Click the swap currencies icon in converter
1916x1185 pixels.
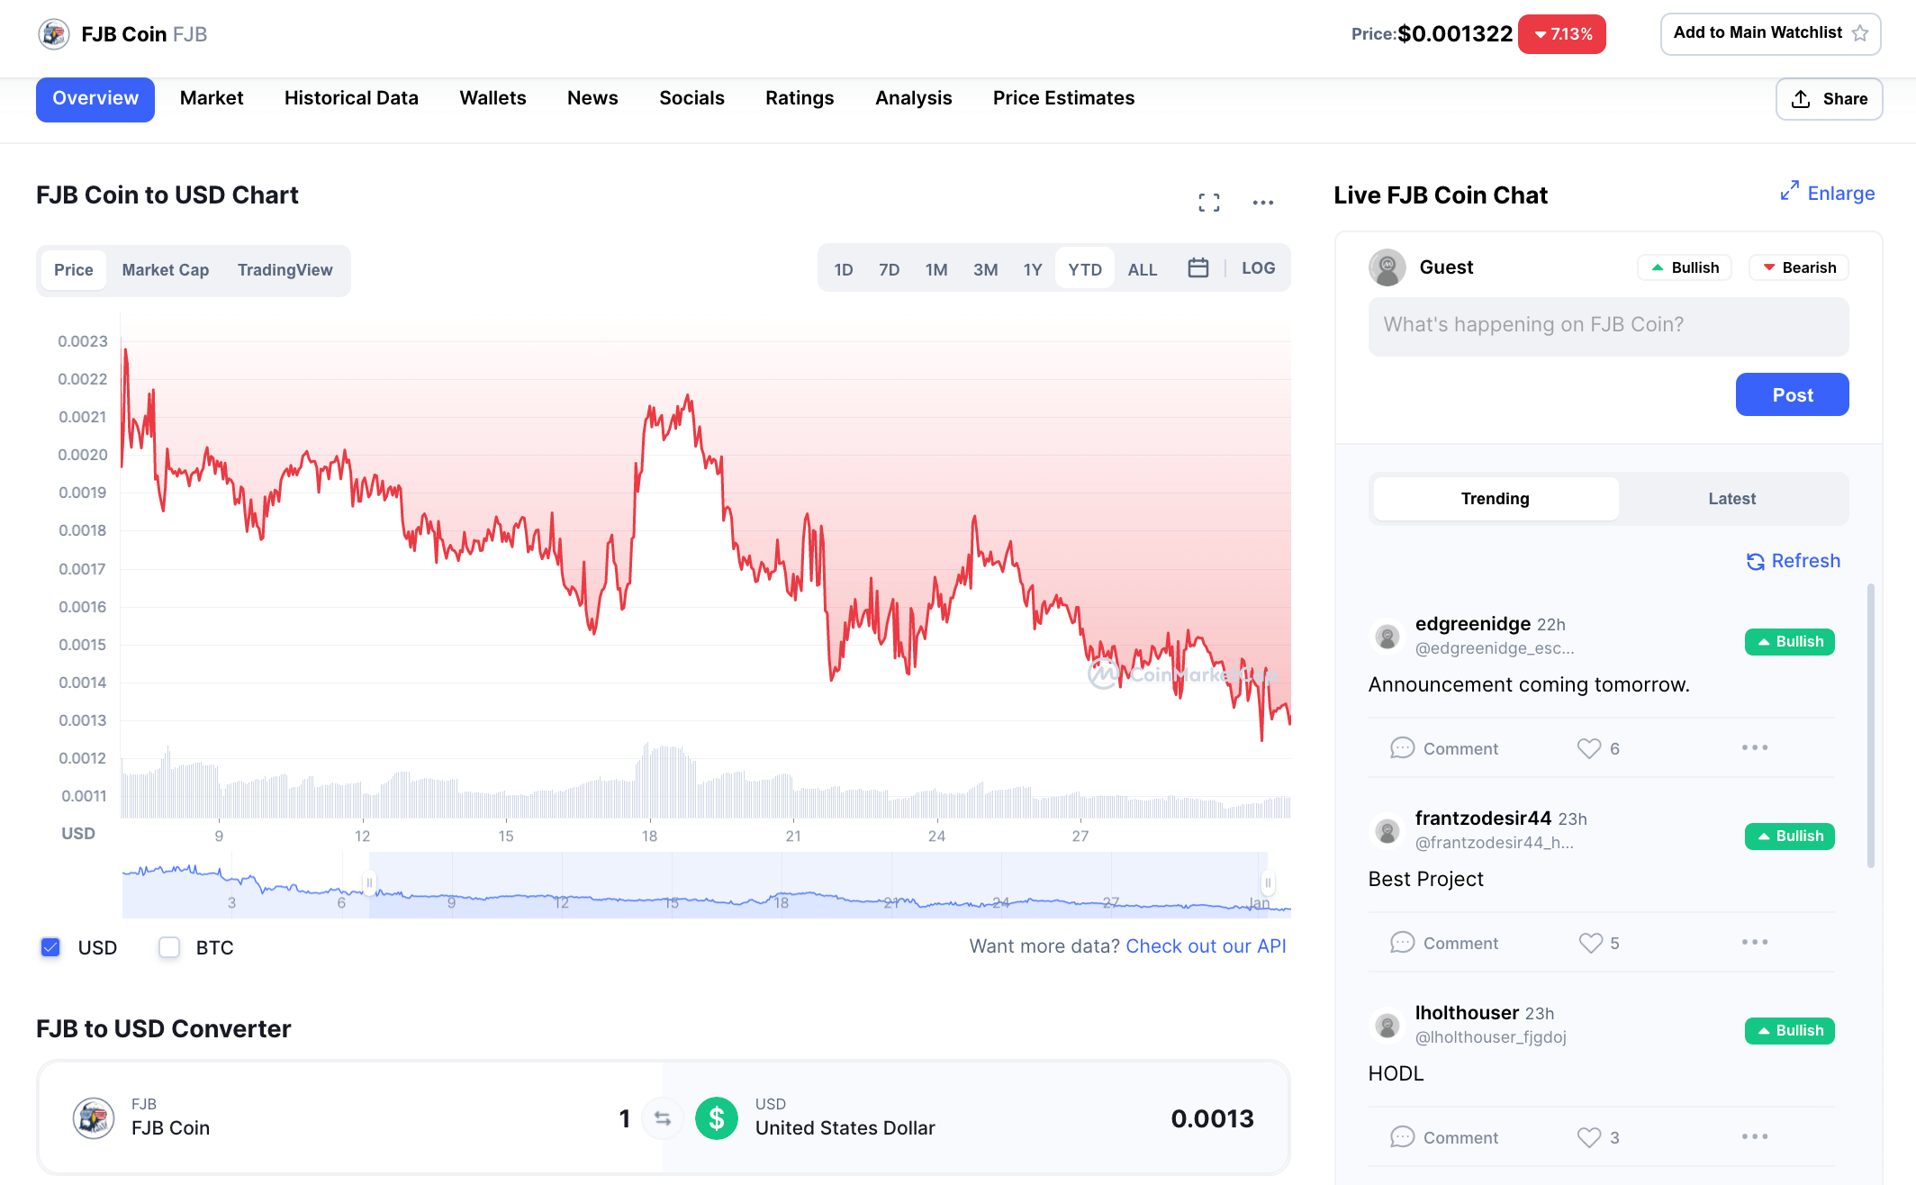663,1118
